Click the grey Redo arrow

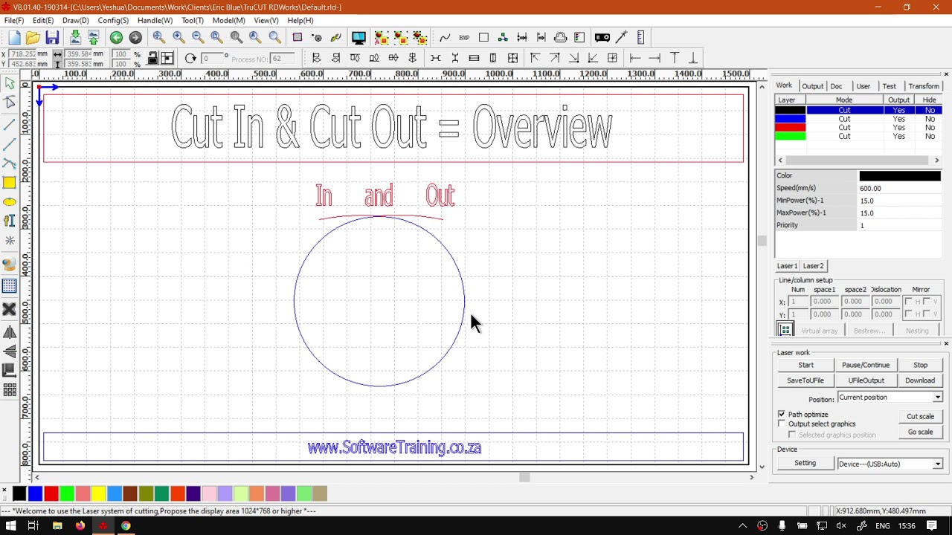135,38
